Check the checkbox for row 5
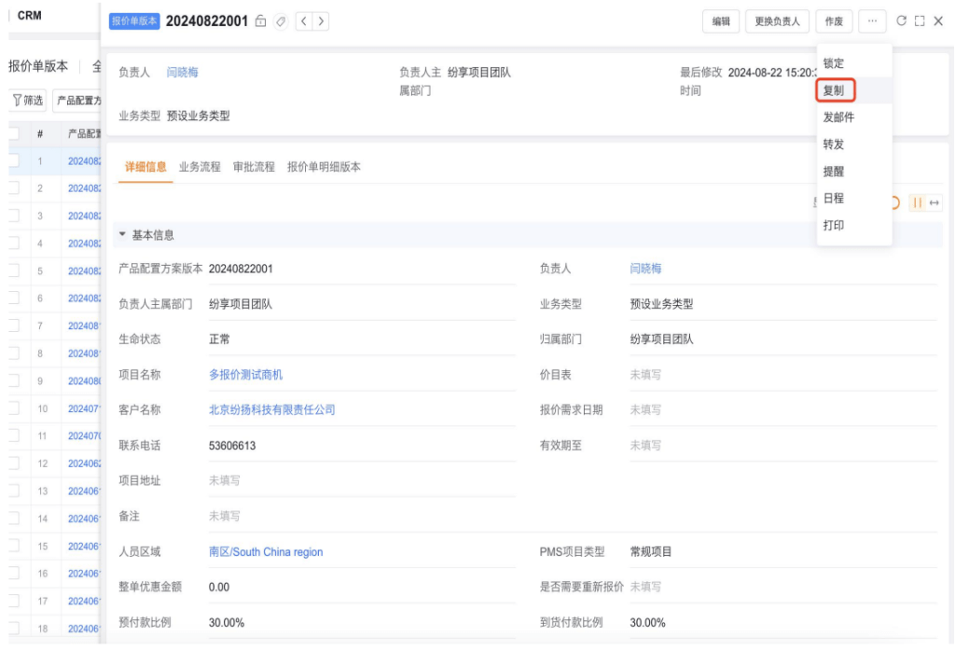The image size is (955, 650). point(14,271)
